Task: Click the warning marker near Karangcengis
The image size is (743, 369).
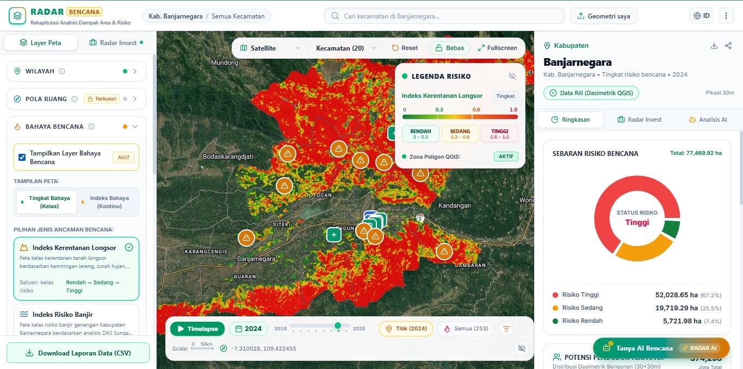Action: (246, 238)
